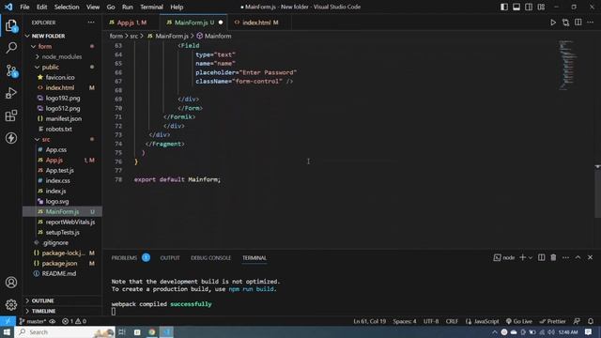Open the Accounts icon in activity bar

point(11,283)
